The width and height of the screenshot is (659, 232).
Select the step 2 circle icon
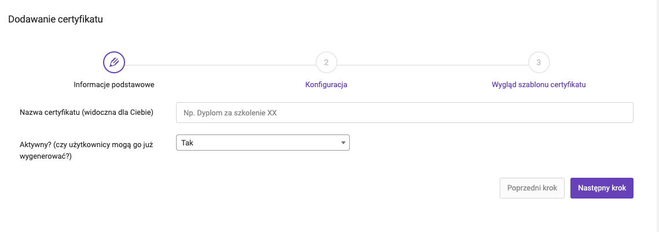[x=326, y=63]
